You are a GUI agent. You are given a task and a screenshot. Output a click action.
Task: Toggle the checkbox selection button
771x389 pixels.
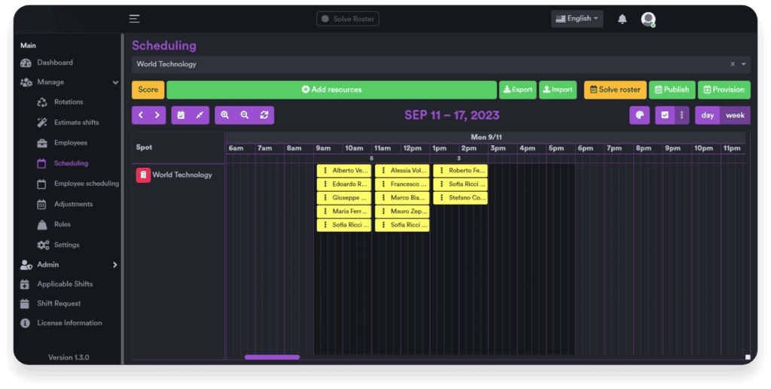tap(664, 115)
